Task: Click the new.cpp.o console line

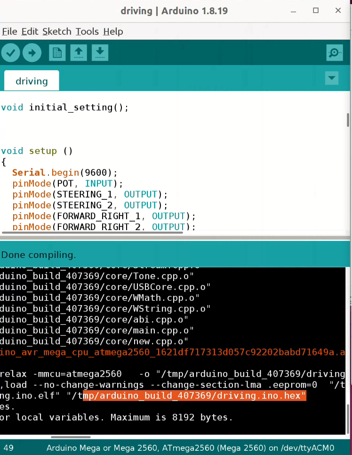Action: (94, 341)
